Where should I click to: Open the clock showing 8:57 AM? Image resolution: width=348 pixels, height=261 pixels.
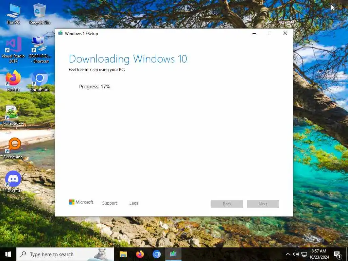(319, 254)
